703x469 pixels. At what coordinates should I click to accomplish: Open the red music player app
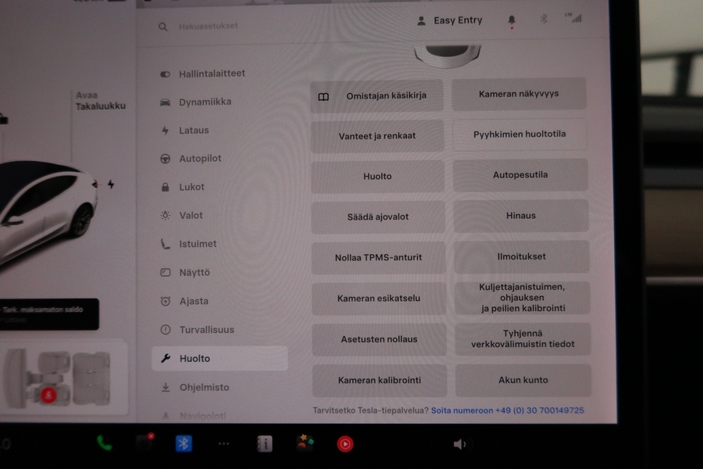pos(344,444)
